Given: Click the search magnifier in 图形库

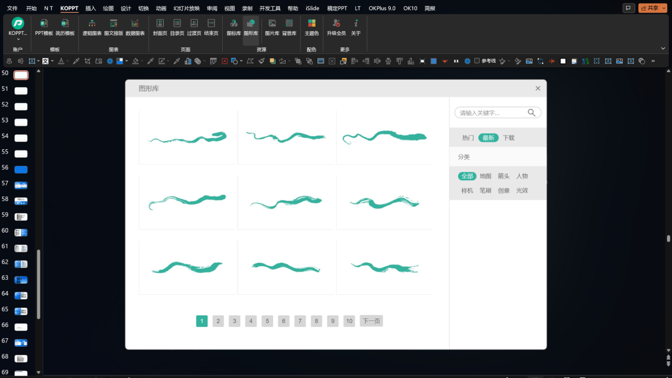Looking at the screenshot, I should [531, 113].
